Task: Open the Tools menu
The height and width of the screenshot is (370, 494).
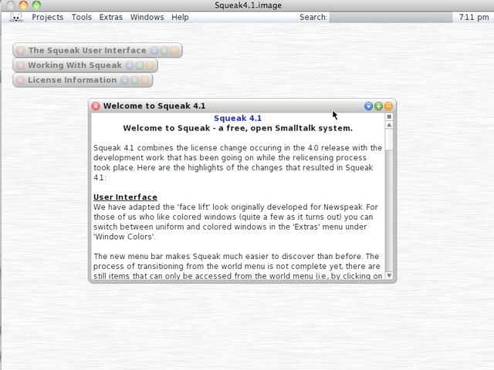Action: click(x=82, y=17)
